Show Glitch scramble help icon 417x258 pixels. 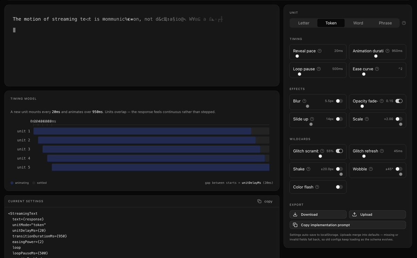coord(322,151)
